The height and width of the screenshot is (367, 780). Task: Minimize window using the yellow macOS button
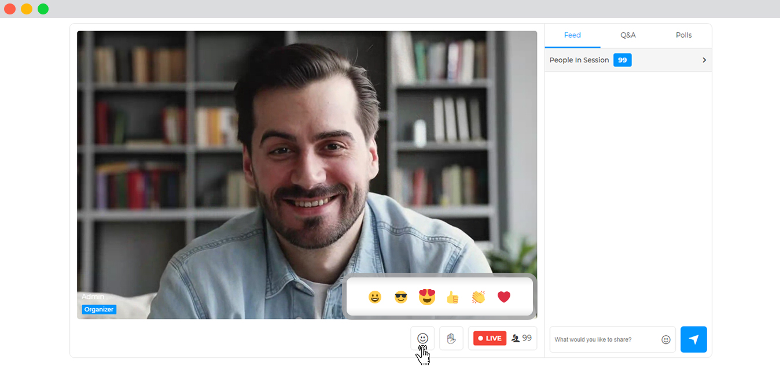pos(27,9)
